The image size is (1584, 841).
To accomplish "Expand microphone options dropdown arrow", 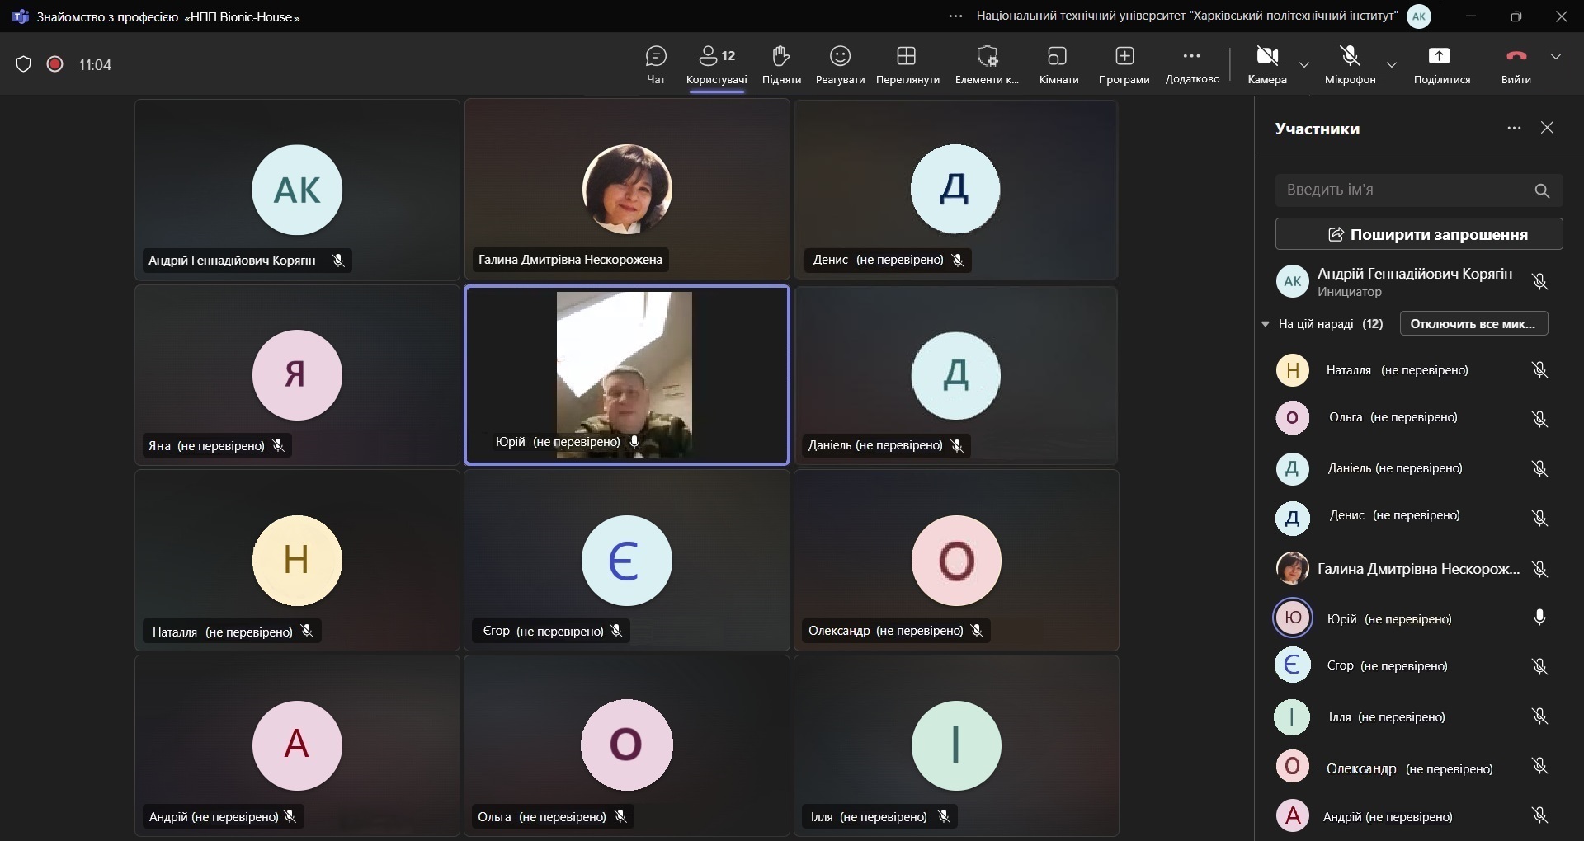I will pos(1392,64).
